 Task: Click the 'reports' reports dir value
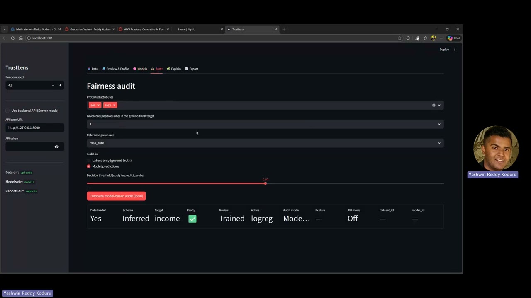[x=31, y=191]
